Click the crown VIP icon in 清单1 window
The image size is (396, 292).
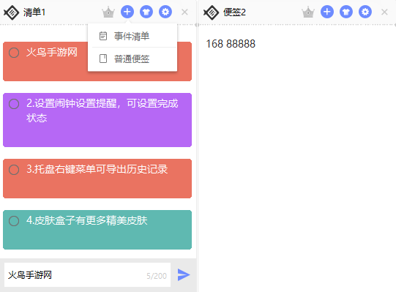click(x=108, y=12)
